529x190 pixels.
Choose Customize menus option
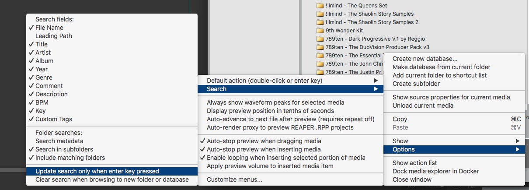pyautogui.click(x=234, y=179)
